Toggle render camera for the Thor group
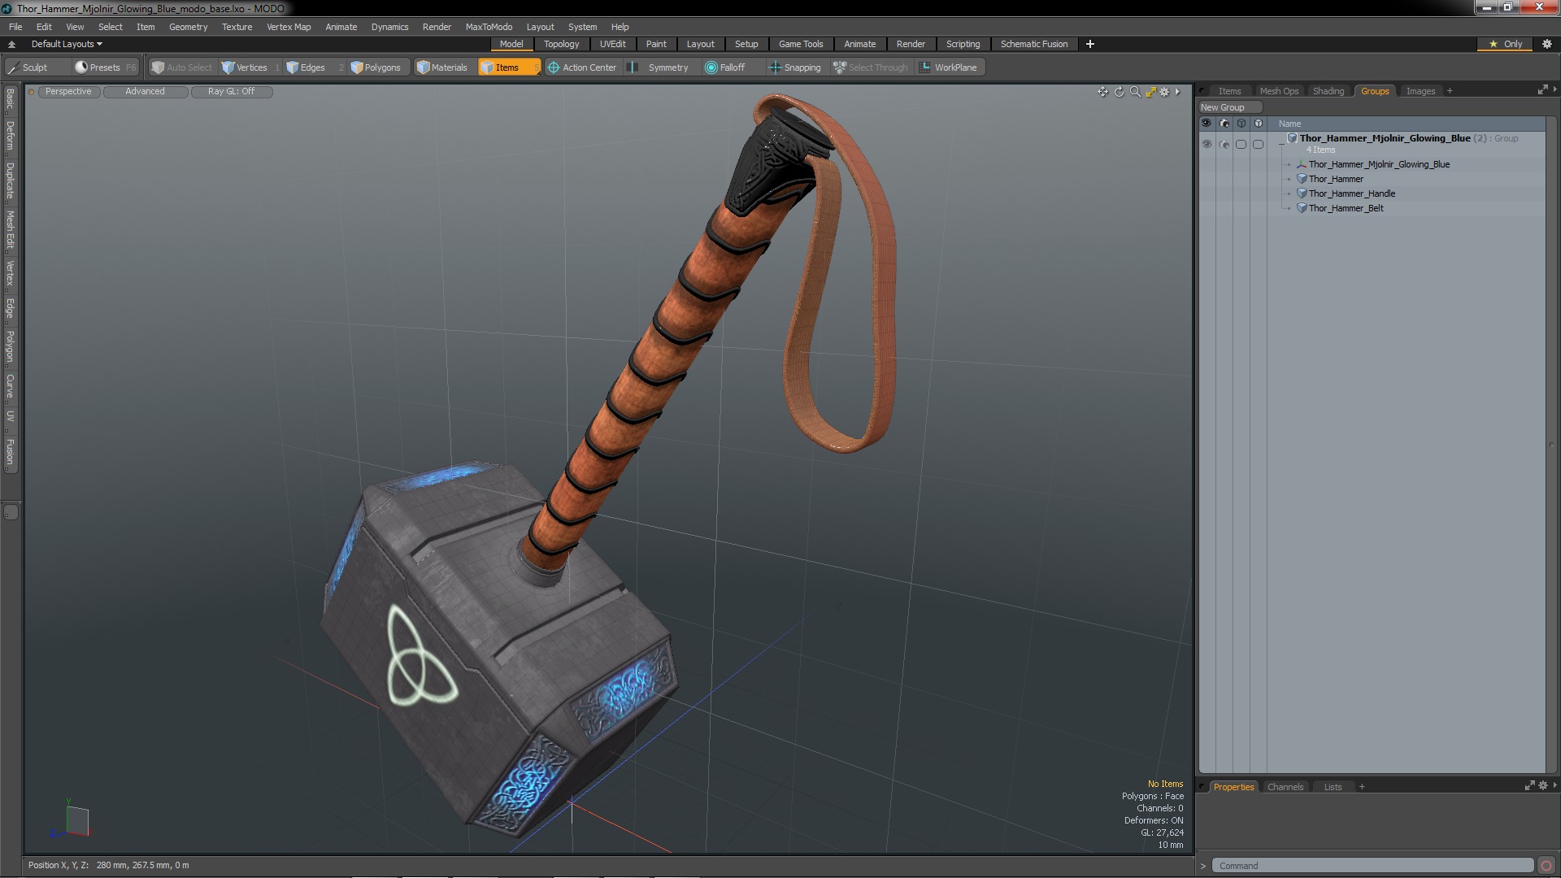Screen dimensions: 1561x878 point(1224,144)
